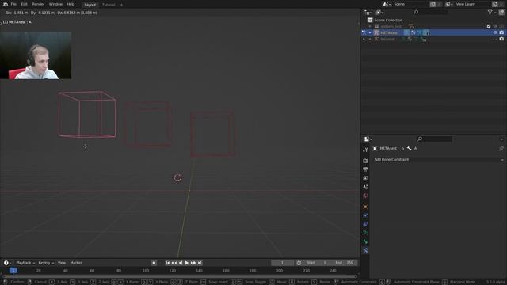Click the Scene name field
This screenshot has width=507, height=285.
(410, 4)
